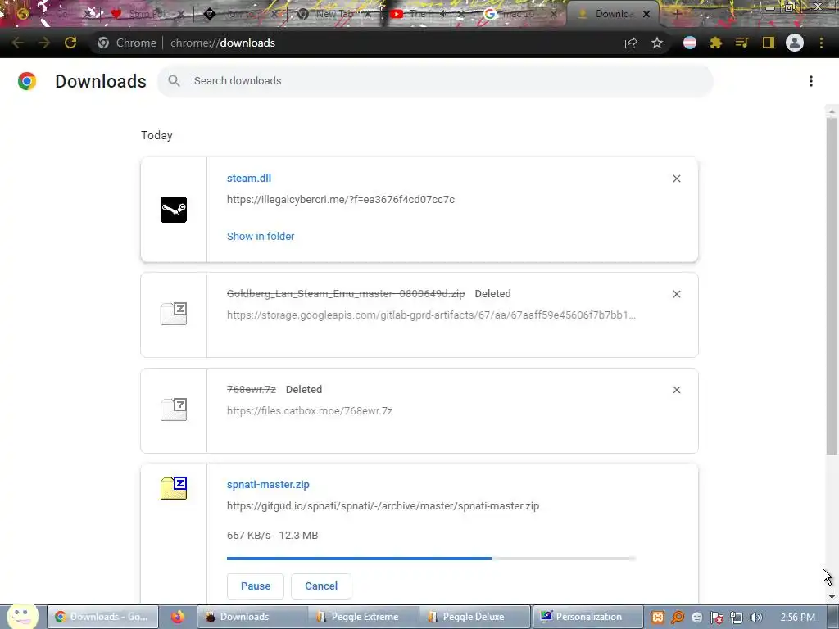Click the browser back arrow
839x629 pixels.
[x=18, y=43]
